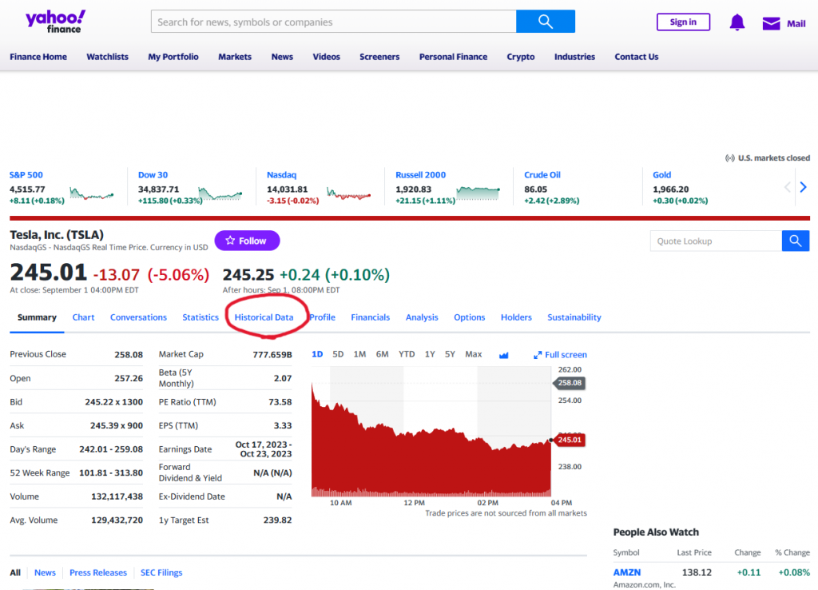
Task: Follow Tesla with the Follow button
Action: tap(247, 241)
